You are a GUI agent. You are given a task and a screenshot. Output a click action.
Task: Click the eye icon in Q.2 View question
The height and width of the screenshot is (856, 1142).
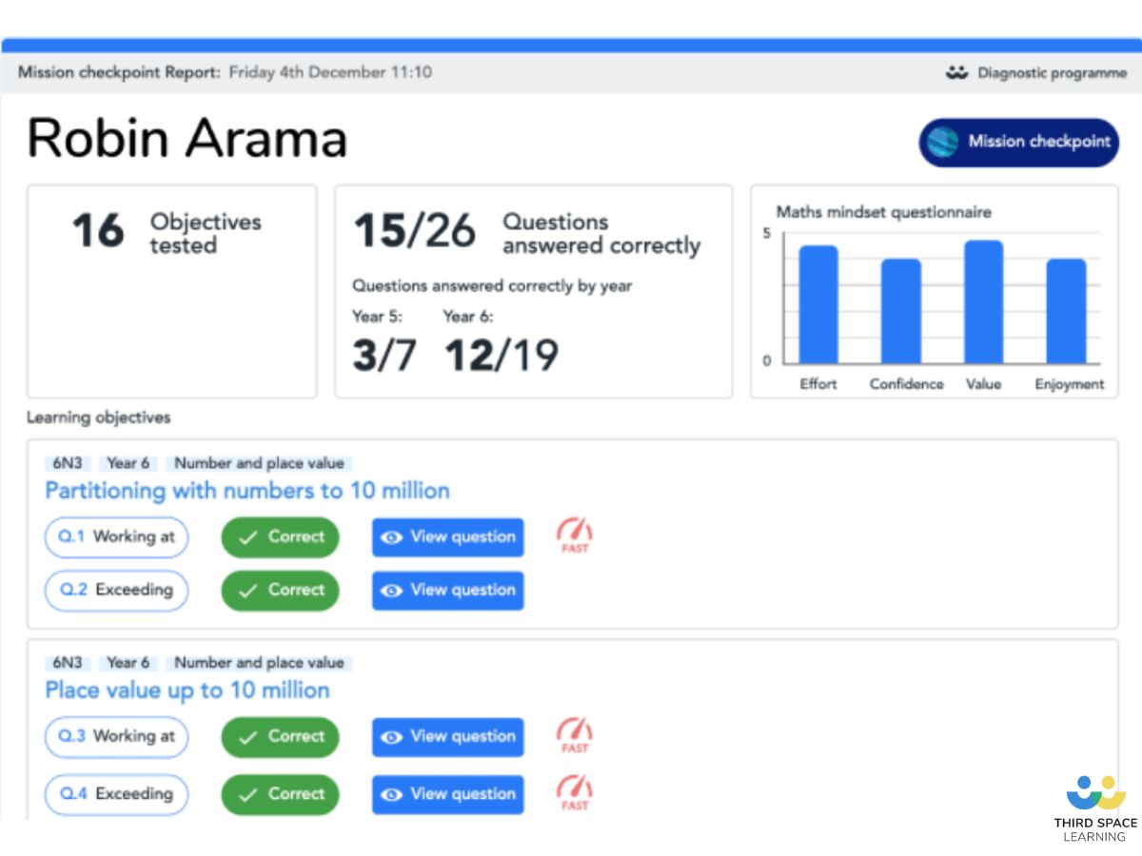click(390, 591)
